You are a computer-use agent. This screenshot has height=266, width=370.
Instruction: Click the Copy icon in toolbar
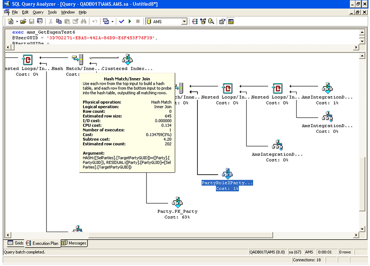(x=59, y=22)
